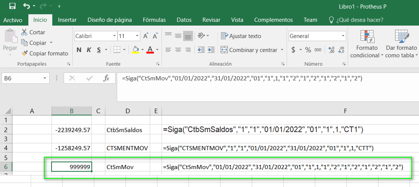Undo the last action

click(27, 6)
